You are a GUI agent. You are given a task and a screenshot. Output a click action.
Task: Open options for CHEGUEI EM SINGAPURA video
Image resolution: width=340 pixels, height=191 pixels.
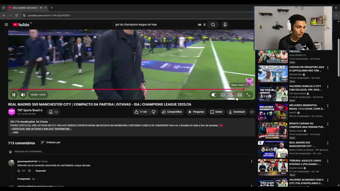328,68
